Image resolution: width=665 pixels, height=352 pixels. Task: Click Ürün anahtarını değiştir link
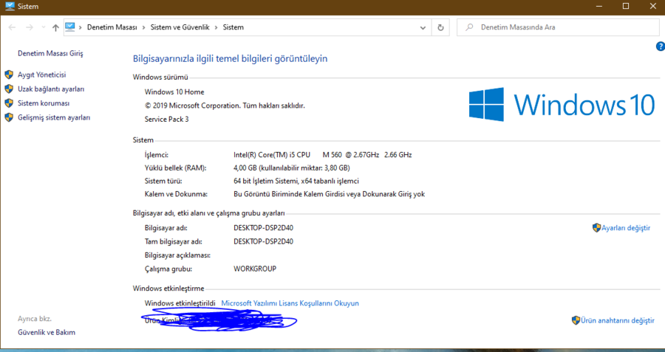[618, 321]
